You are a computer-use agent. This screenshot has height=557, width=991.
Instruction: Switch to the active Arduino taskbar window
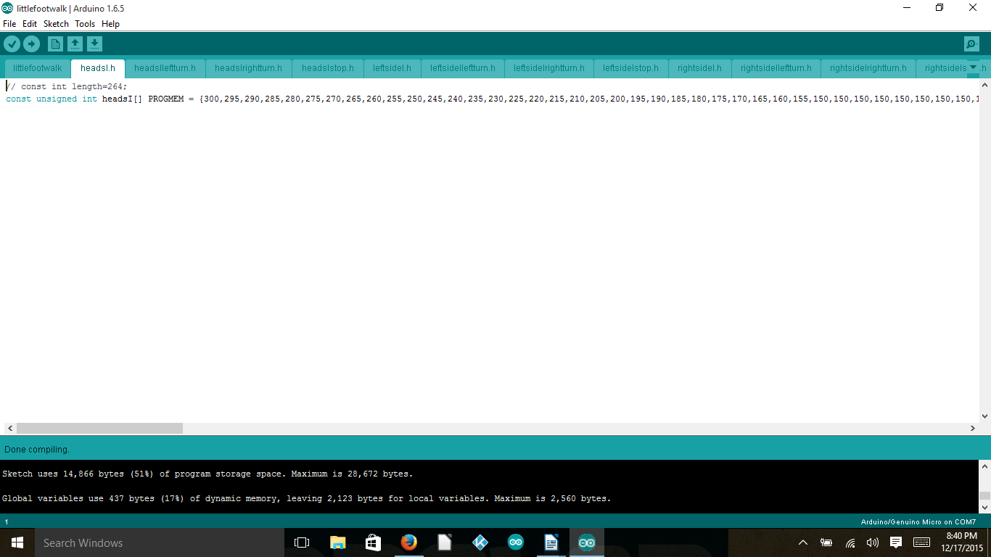[x=587, y=542]
